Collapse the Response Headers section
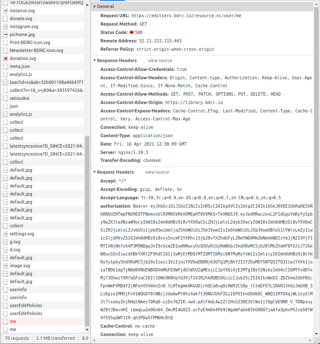 (x=94, y=60)
